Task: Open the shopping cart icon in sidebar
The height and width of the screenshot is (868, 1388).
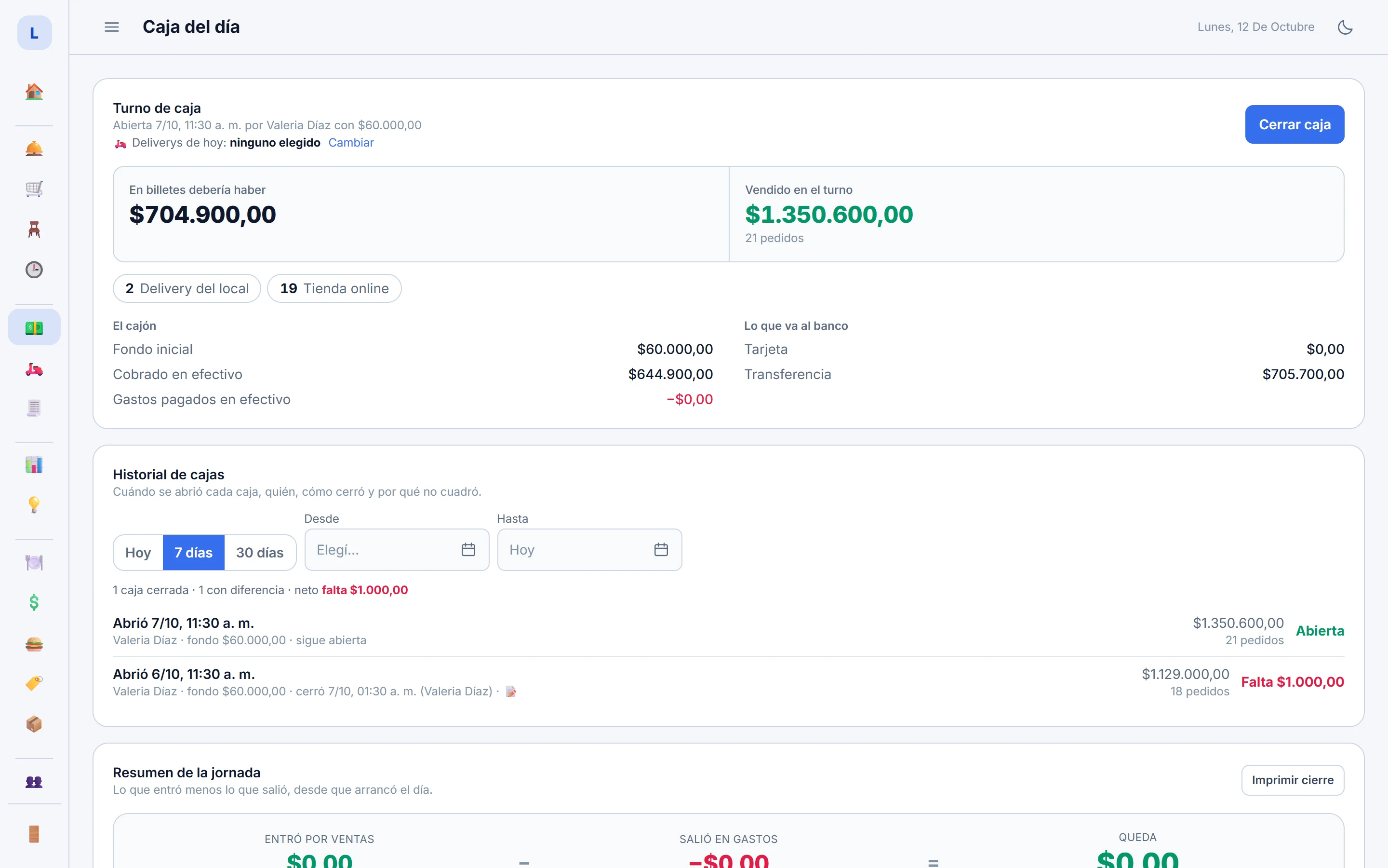Action: pos(34,189)
